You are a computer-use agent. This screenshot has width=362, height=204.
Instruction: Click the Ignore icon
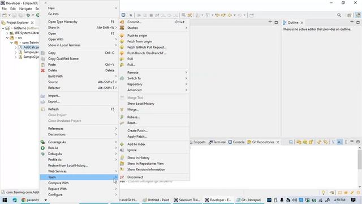pyautogui.click(x=122, y=150)
